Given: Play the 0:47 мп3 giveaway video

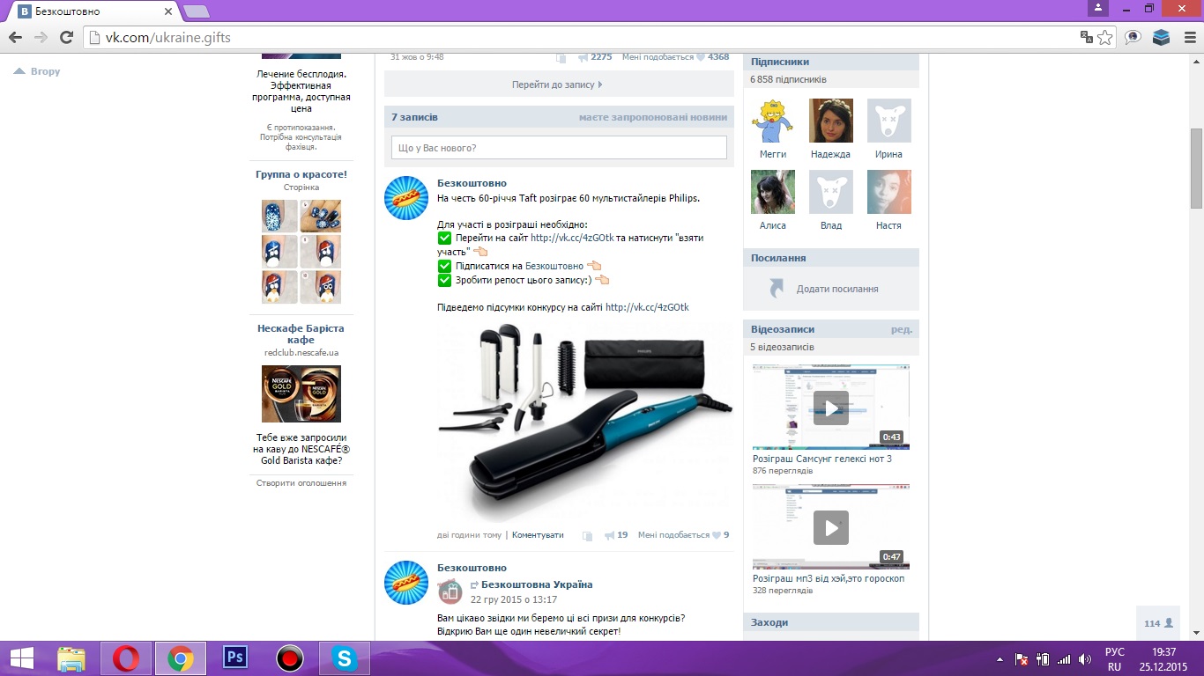Looking at the screenshot, I should click(x=830, y=527).
